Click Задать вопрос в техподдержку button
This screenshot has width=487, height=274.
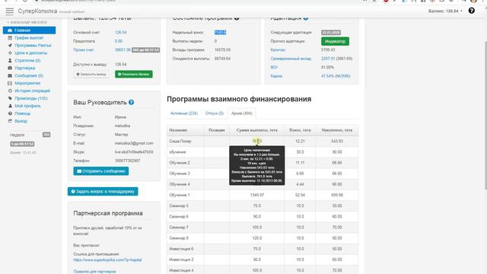click(103, 191)
